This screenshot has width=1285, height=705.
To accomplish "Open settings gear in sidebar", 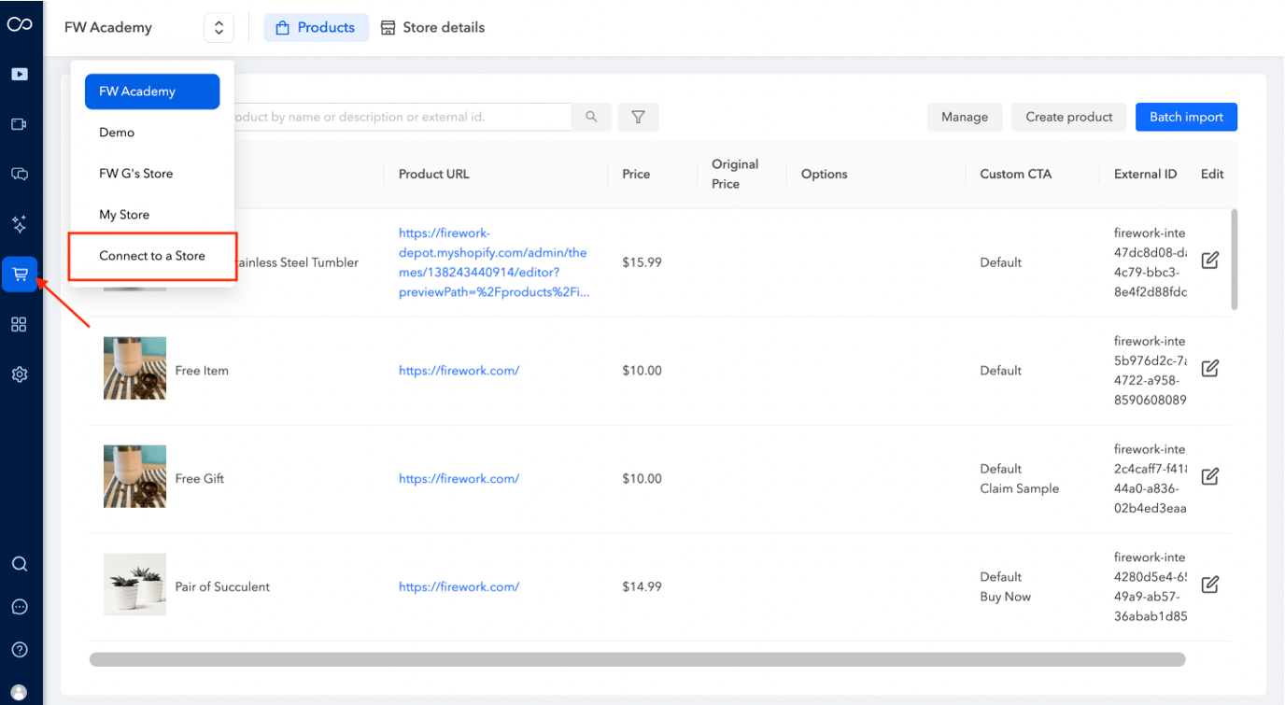I will click(x=20, y=374).
